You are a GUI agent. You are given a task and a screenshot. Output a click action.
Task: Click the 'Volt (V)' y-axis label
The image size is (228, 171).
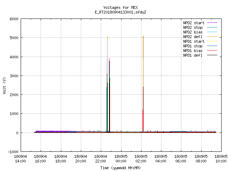tap(4, 85)
